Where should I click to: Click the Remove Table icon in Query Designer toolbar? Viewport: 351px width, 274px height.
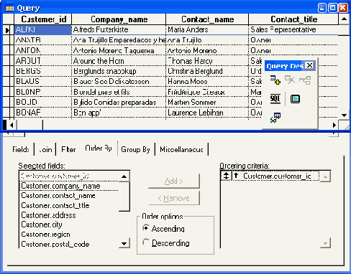tap(290, 80)
